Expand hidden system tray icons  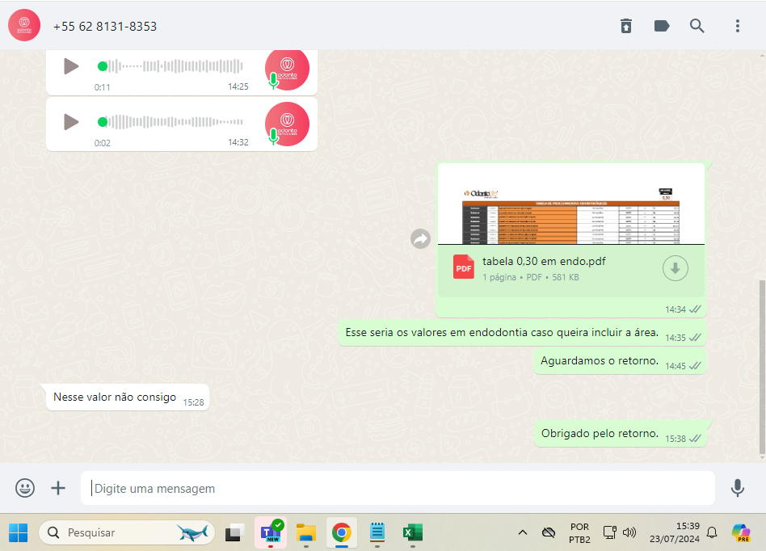click(x=522, y=532)
